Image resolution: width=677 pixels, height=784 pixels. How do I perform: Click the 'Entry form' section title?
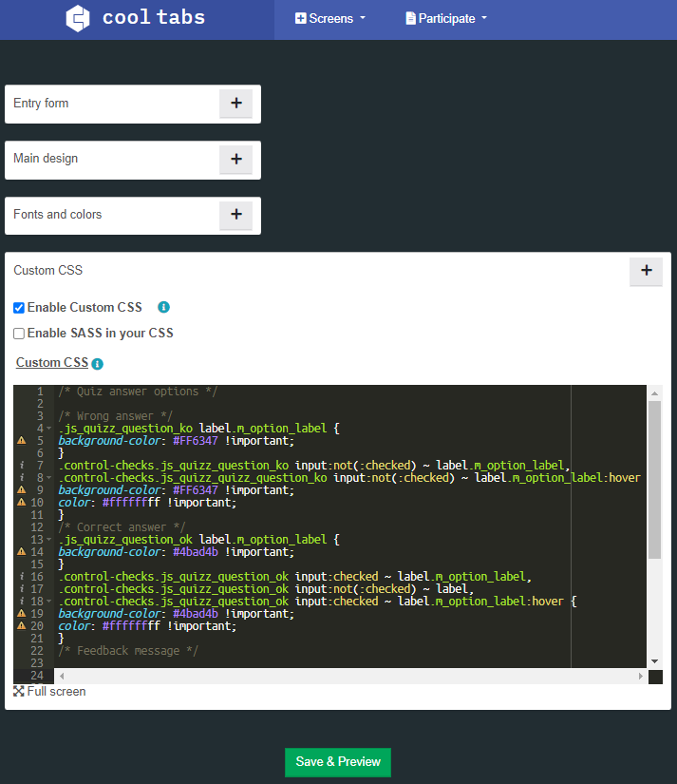[41, 103]
